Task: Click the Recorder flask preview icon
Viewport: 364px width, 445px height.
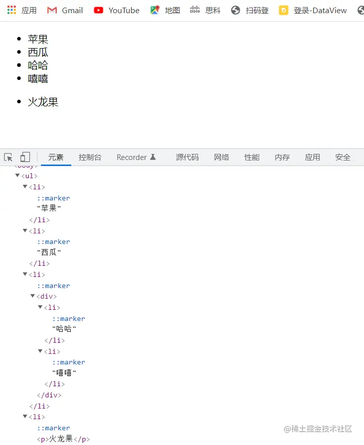Action: click(153, 156)
